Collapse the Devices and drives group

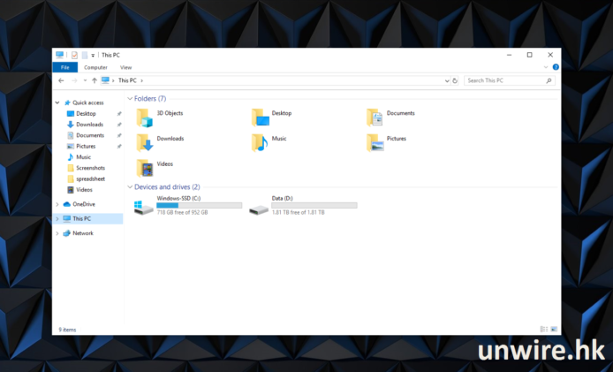click(129, 187)
